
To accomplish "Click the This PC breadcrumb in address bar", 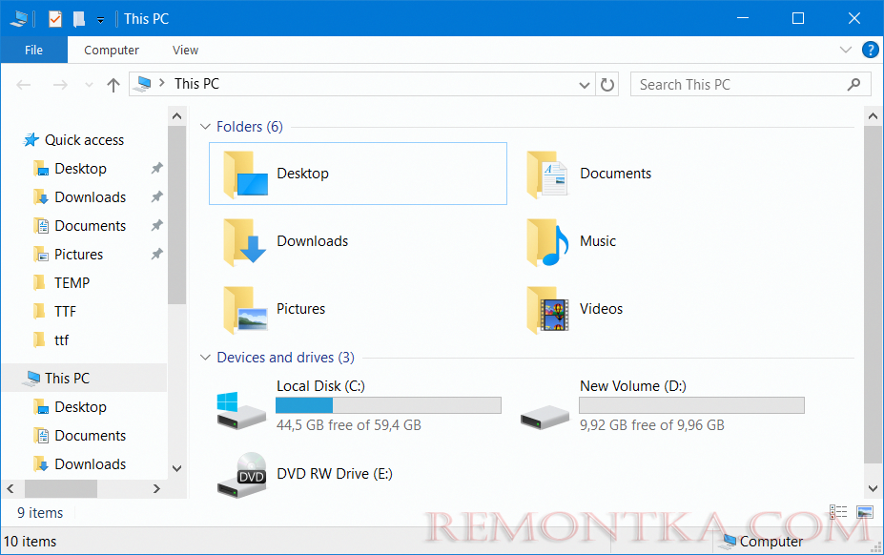I will (196, 84).
